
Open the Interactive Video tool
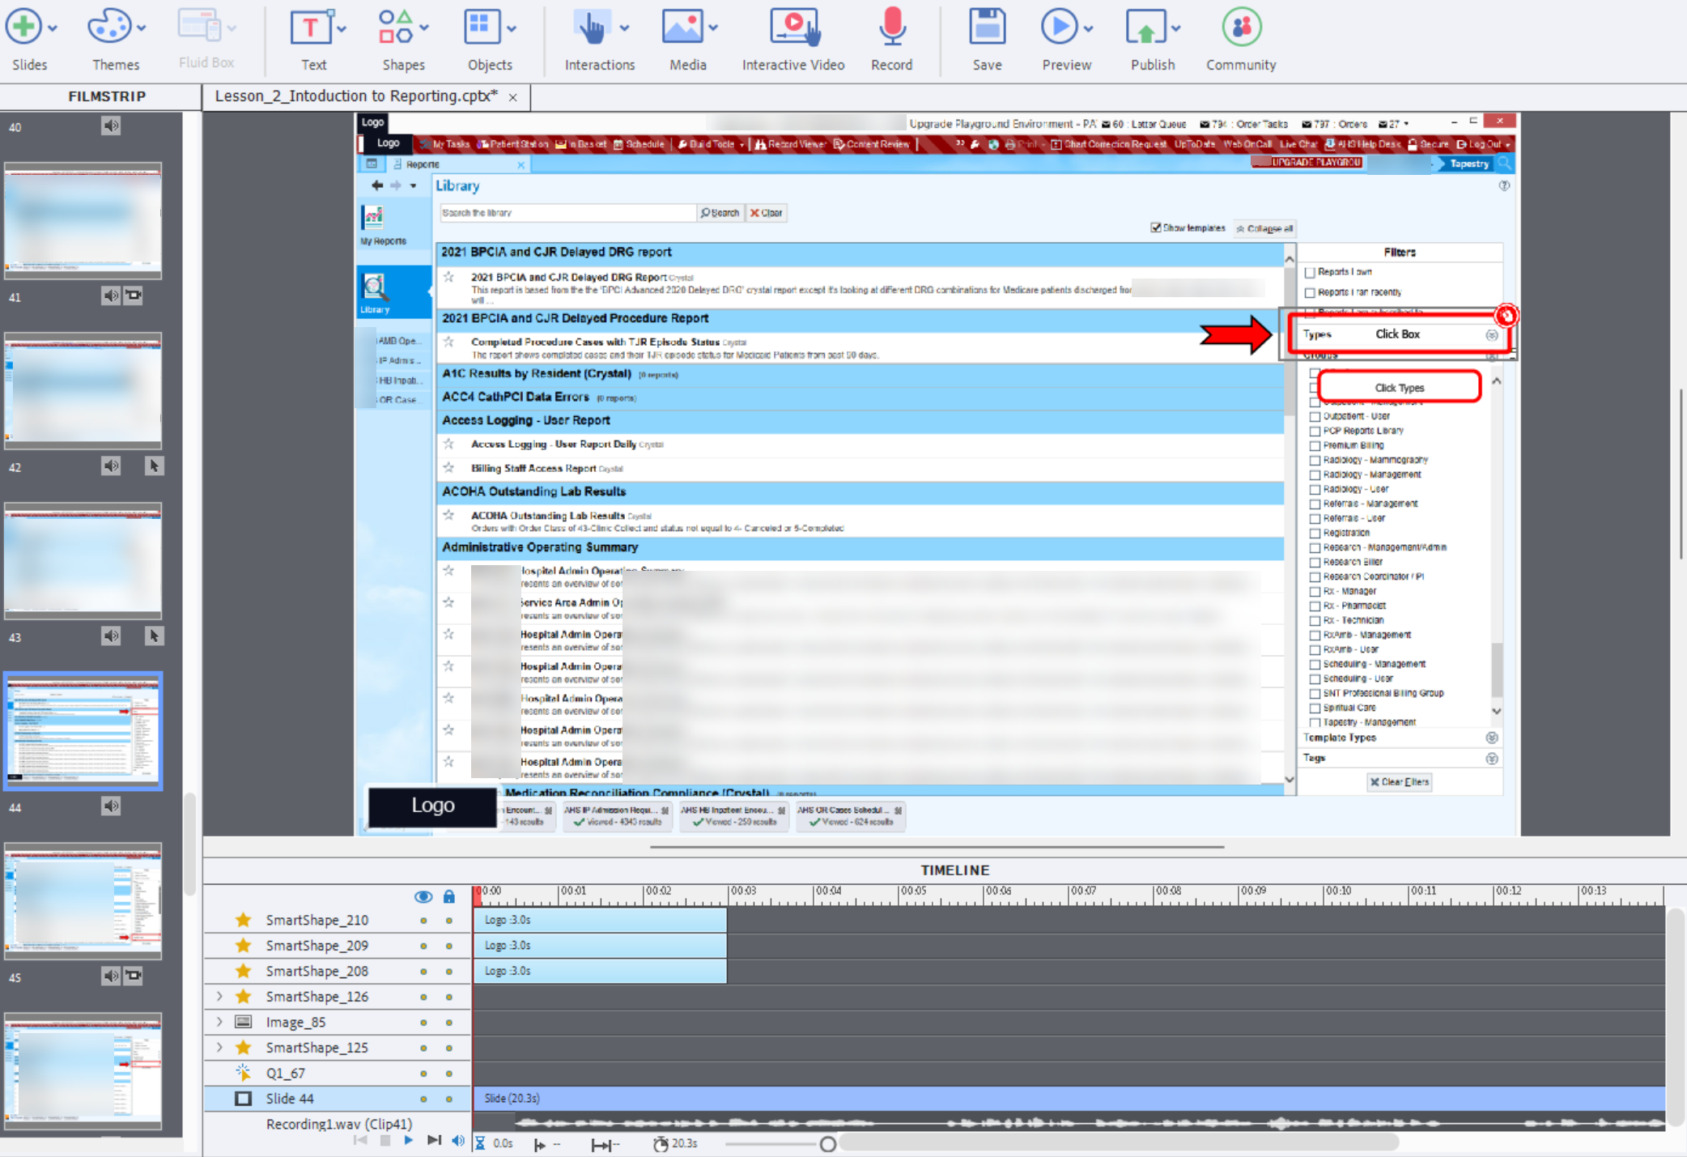click(x=793, y=28)
